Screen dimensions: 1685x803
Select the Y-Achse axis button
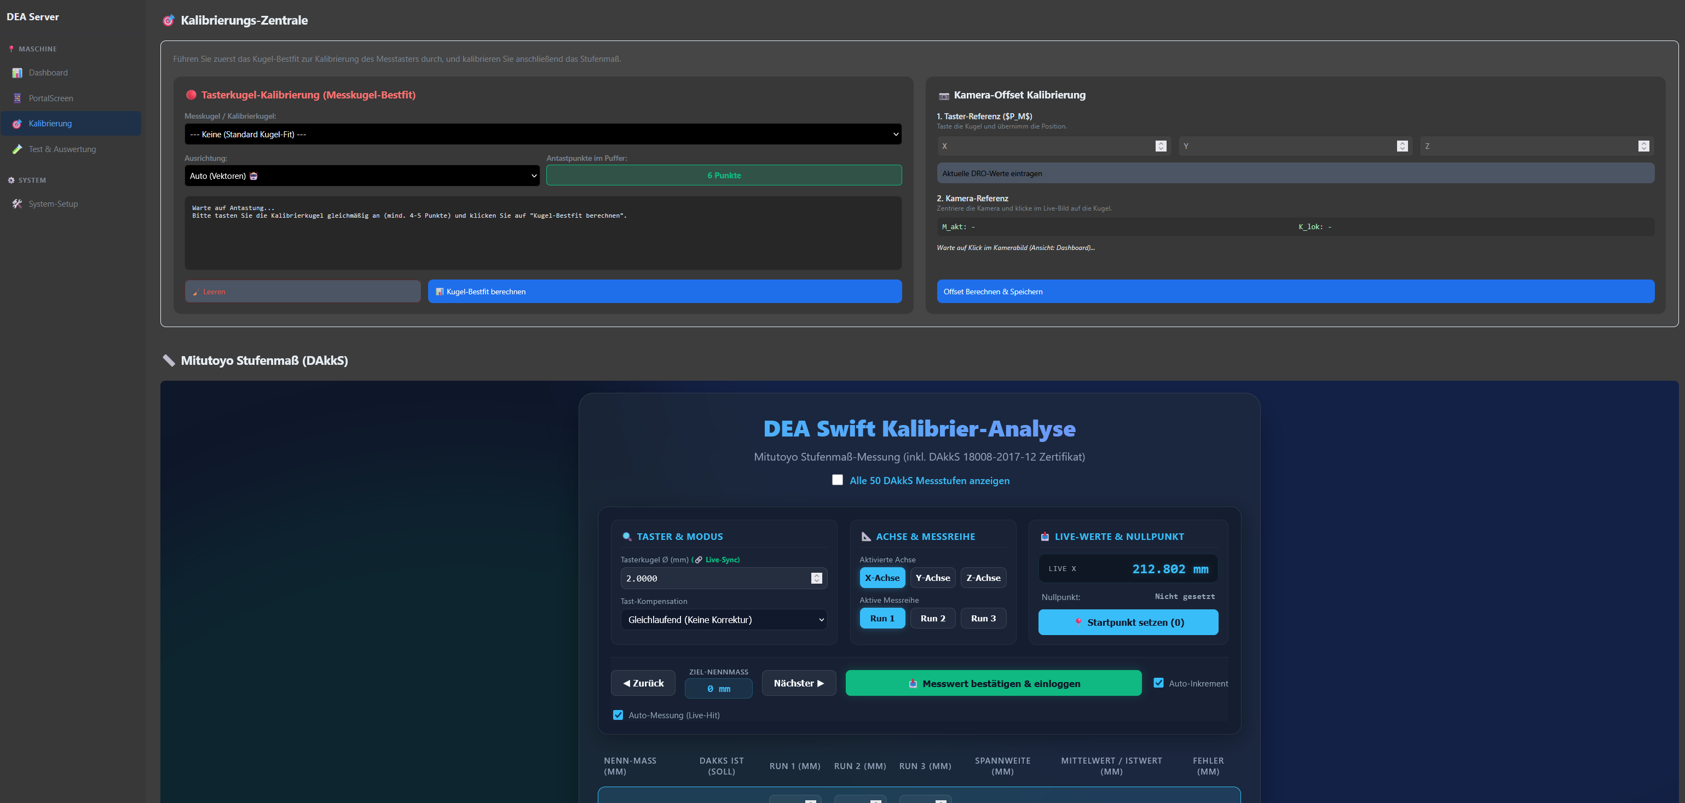(933, 578)
